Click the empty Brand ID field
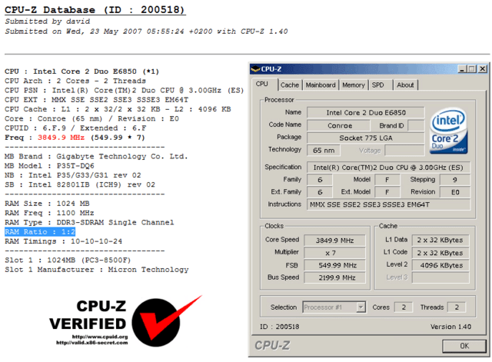Image resolution: width=492 pixels, height=362 pixels. pyautogui.click(x=416, y=126)
